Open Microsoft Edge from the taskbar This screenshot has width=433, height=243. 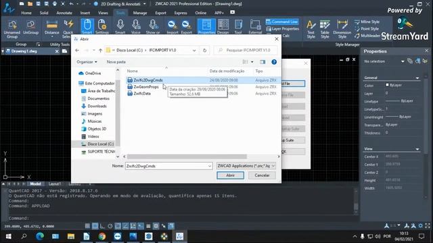40,236
